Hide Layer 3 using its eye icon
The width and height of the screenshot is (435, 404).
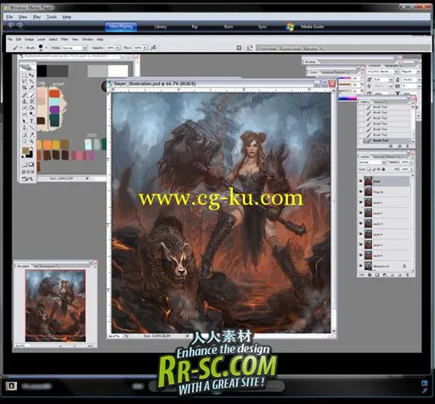(x=360, y=223)
